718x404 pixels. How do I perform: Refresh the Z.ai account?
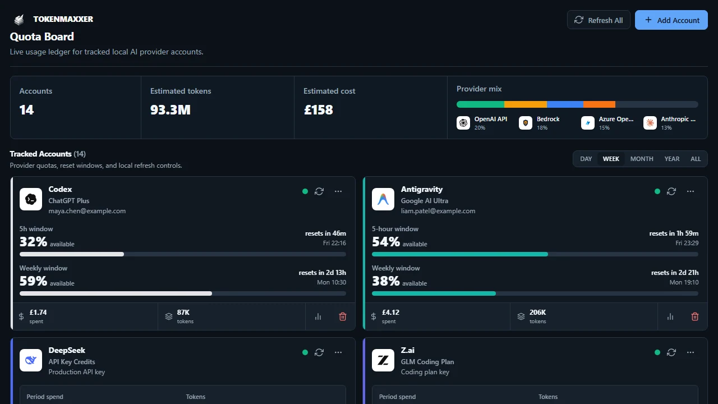click(671, 352)
